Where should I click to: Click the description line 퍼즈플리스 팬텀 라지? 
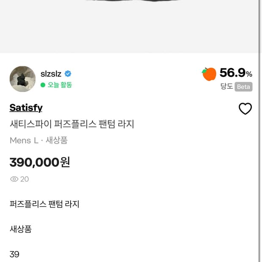(44, 204)
